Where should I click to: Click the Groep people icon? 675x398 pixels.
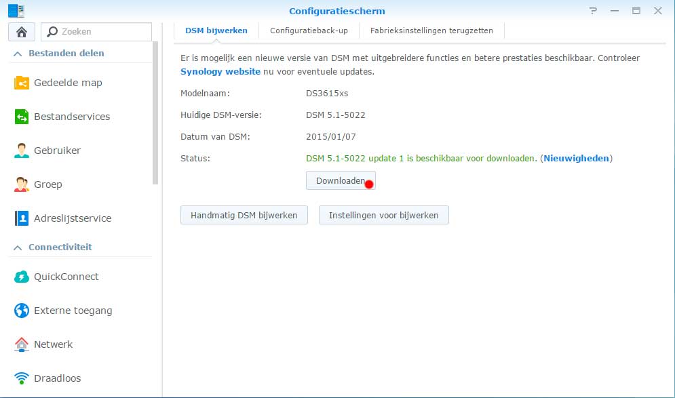point(22,184)
